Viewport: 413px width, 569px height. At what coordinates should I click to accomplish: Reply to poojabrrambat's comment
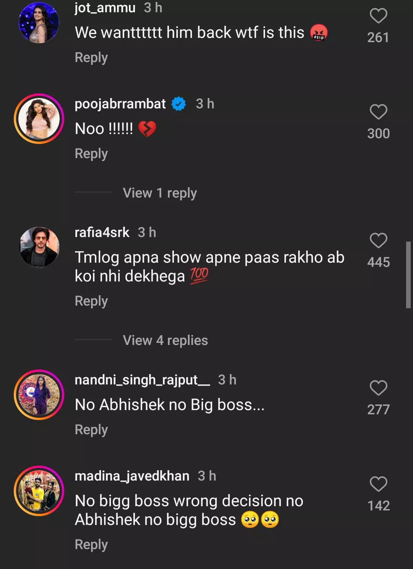(x=91, y=154)
